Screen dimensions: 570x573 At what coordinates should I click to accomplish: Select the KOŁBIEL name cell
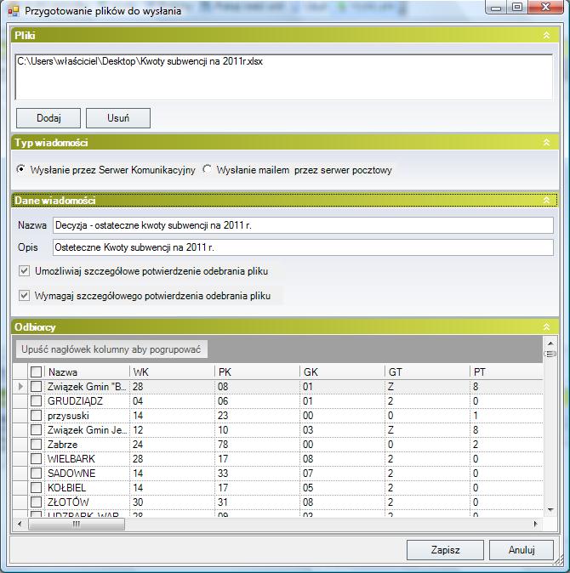click(x=87, y=487)
